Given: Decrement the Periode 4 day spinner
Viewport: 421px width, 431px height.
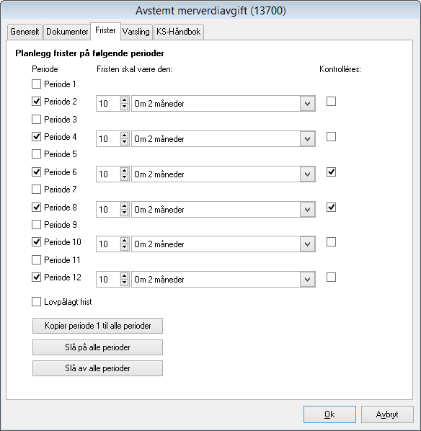Looking at the screenshot, I should 125,142.
